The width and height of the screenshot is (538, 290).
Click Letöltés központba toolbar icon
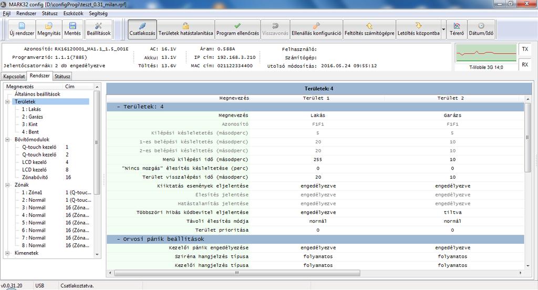(x=418, y=29)
